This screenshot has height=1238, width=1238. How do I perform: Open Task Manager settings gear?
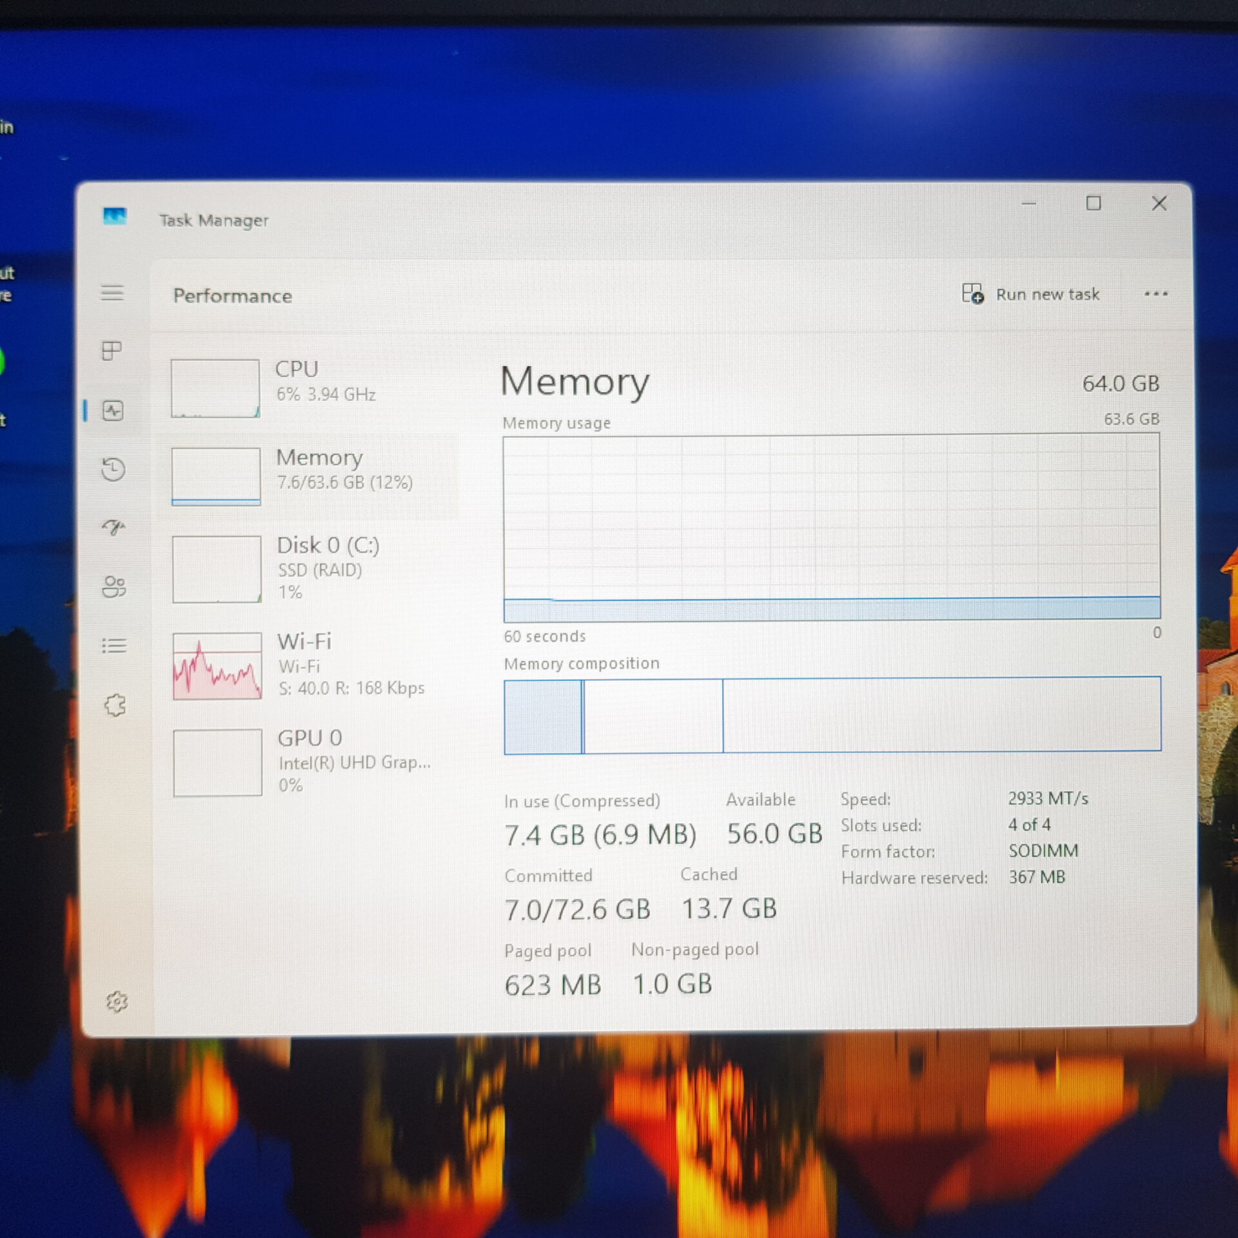[117, 1001]
